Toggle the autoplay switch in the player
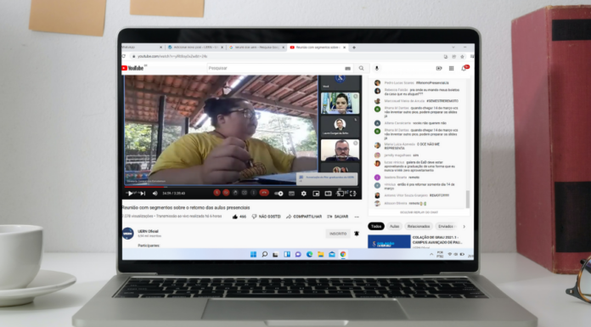This screenshot has height=327, width=591. click(279, 194)
